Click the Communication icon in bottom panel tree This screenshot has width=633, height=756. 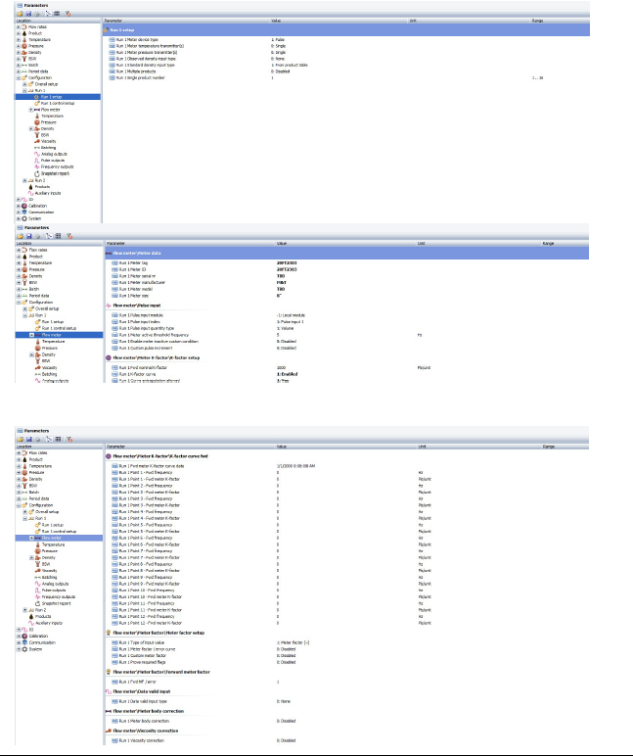click(x=24, y=642)
